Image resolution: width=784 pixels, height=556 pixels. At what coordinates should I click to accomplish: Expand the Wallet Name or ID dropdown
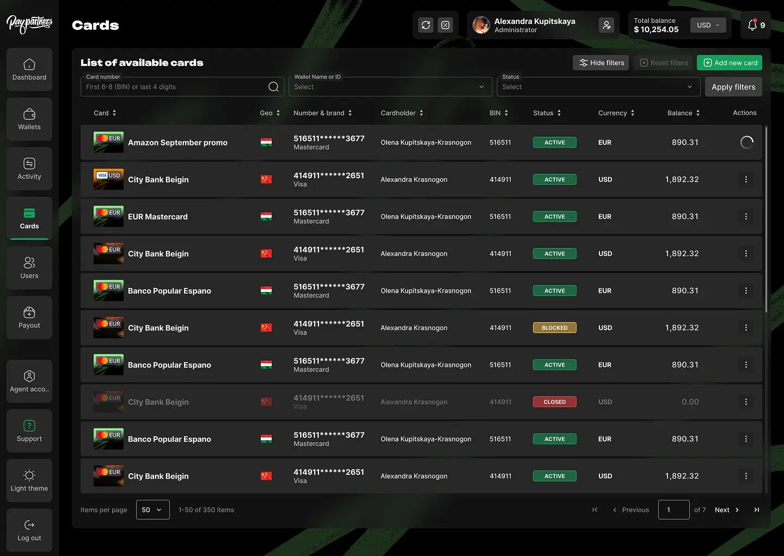click(x=390, y=87)
